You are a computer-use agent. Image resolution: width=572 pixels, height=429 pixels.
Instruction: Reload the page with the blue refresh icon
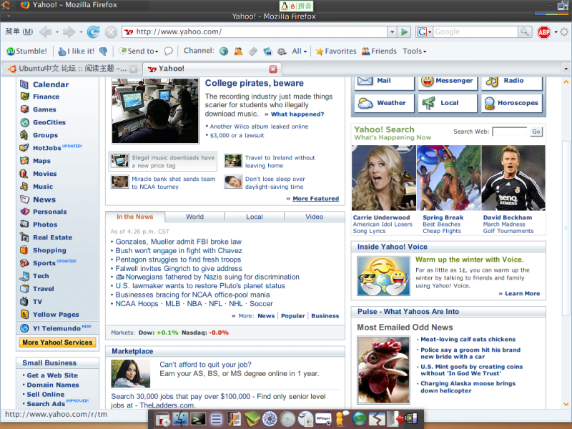(94, 32)
